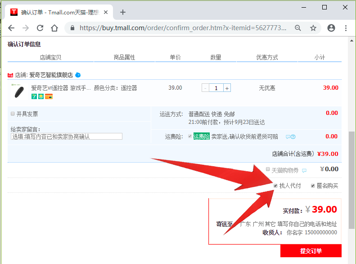
Task: Open the zoom magnifier in address bar
Action: point(297,28)
